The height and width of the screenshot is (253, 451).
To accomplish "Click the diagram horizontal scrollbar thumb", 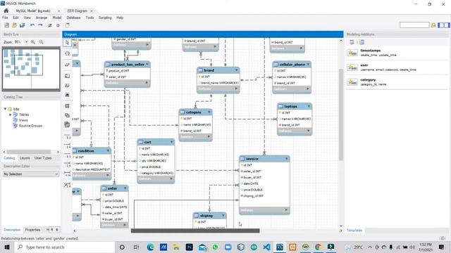I will click(195, 231).
